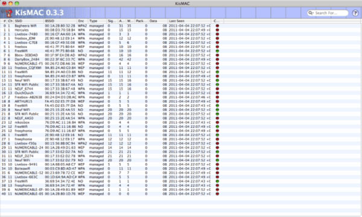Select the freebox_JDM SSID
Screen dimensions: 362x217
click(x=25, y=38)
